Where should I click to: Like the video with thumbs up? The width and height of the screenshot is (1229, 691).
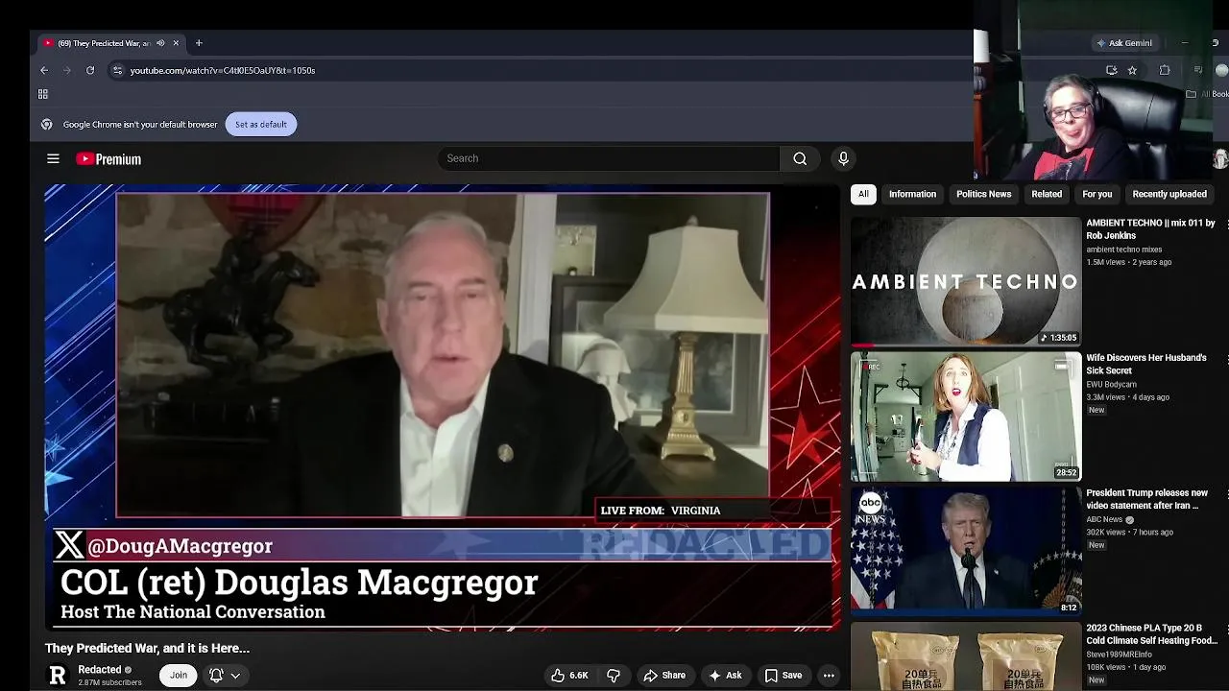click(569, 676)
